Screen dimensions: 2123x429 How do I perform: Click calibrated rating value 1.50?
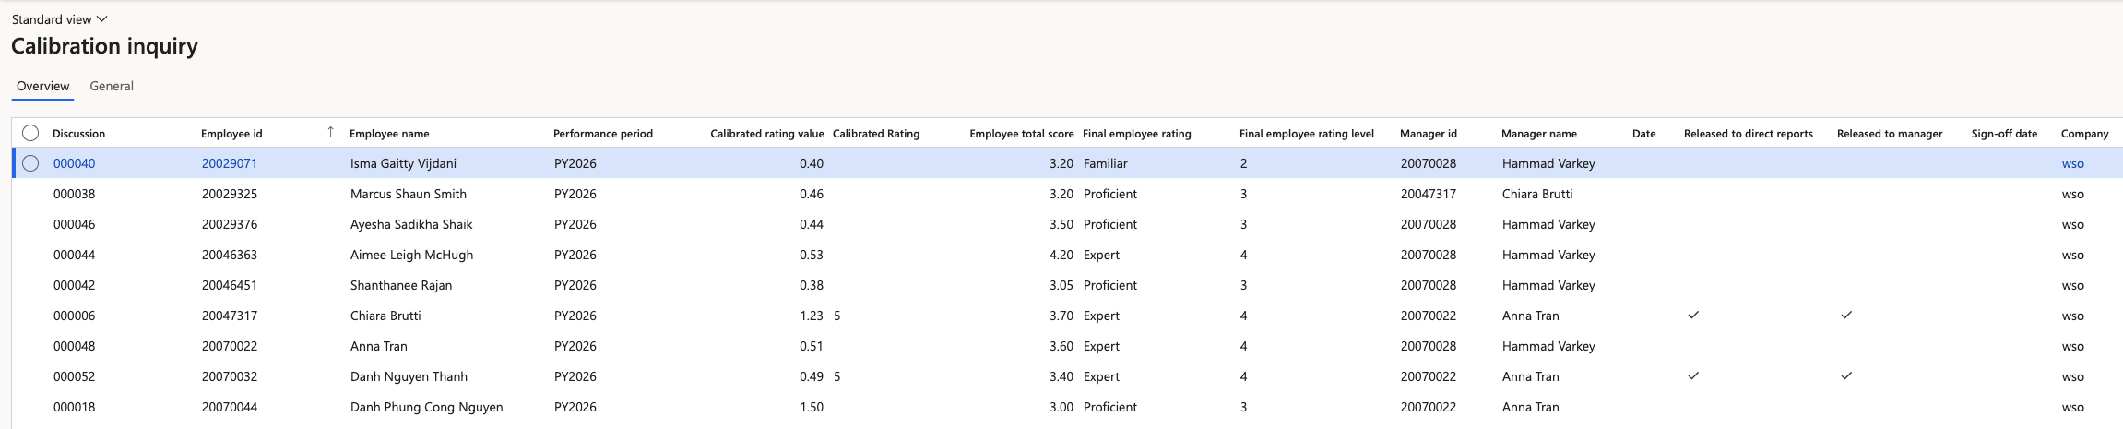812,407
